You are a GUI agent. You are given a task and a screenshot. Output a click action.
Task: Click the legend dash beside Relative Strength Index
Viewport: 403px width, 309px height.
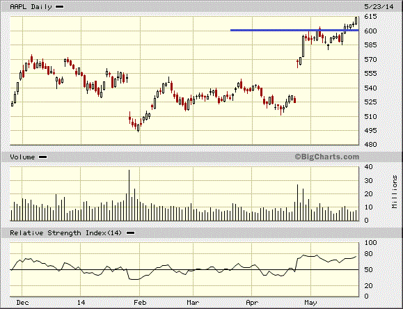point(131,233)
